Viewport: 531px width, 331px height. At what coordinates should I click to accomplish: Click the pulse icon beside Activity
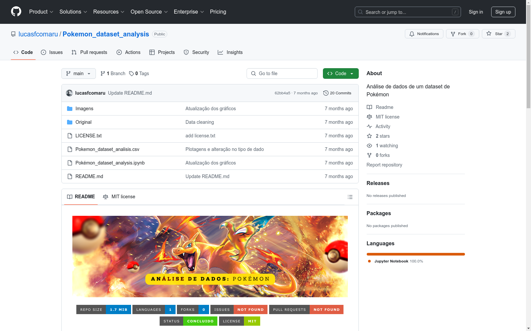[x=369, y=126]
